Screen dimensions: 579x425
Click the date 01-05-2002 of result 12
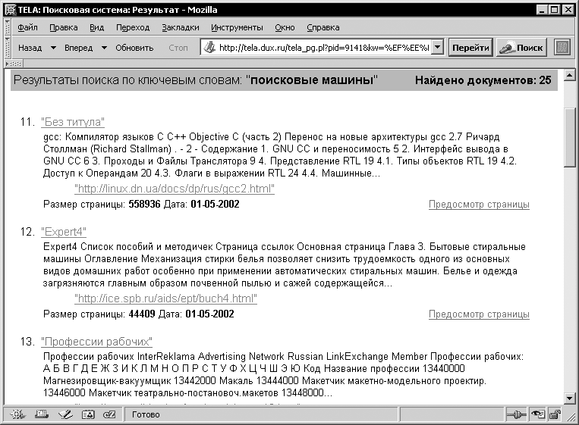point(209,314)
